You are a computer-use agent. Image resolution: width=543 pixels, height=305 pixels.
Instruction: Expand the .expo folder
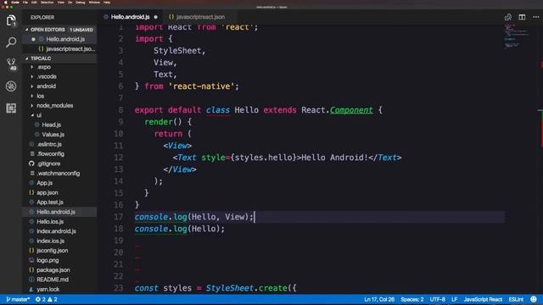pyautogui.click(x=43, y=67)
